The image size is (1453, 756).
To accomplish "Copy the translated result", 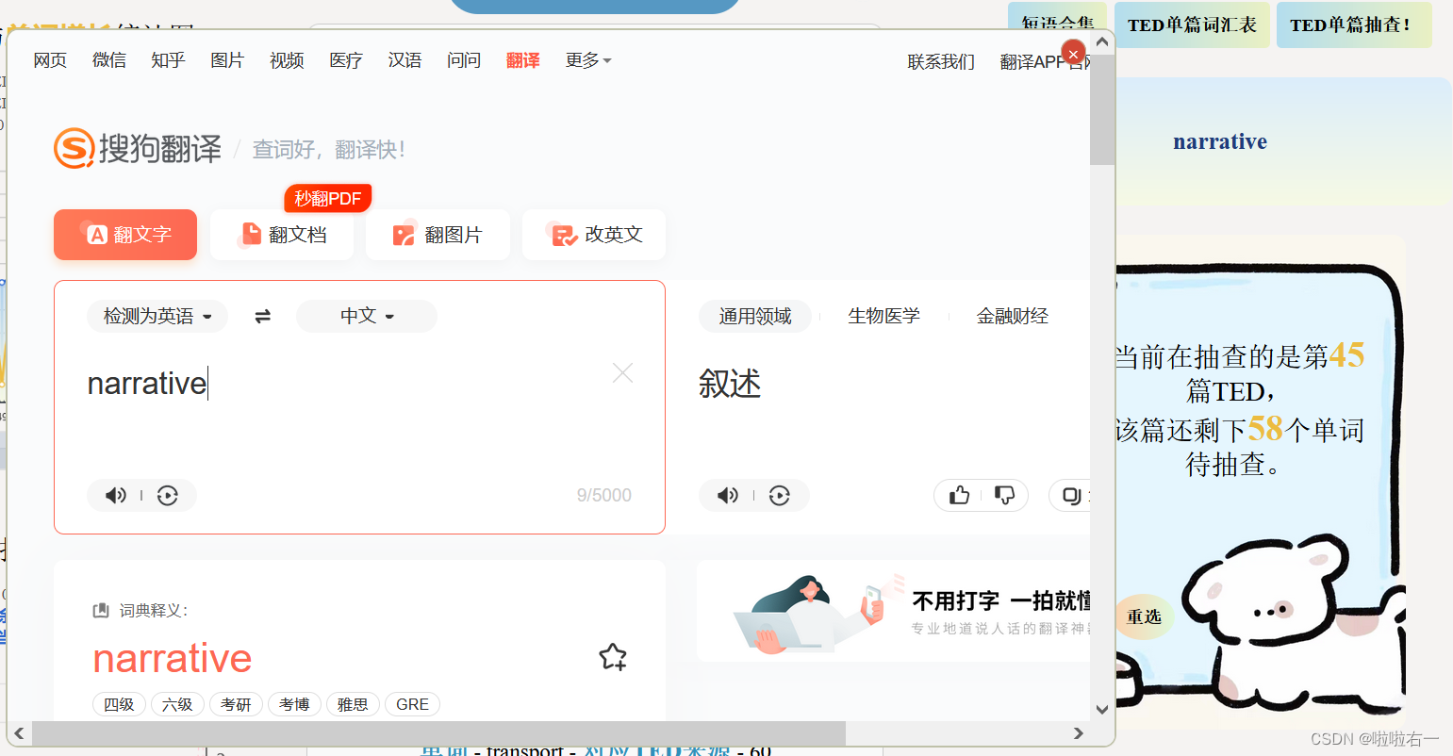I will (1072, 496).
